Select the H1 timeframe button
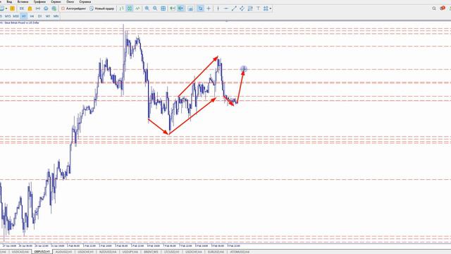 [x=23, y=16]
